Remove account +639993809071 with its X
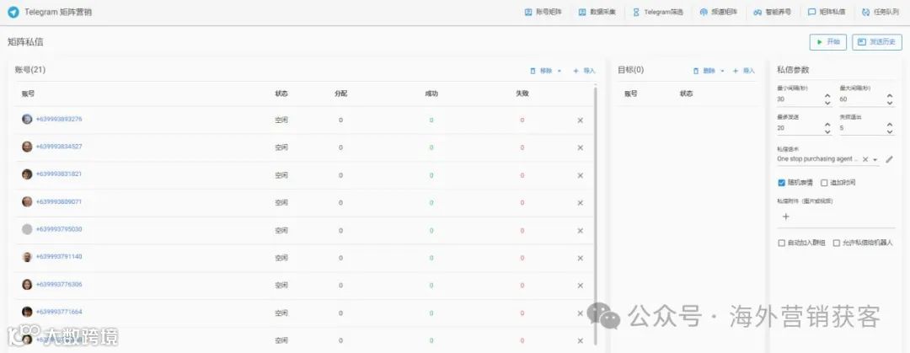Screen dimensions: 910x353 coord(581,203)
